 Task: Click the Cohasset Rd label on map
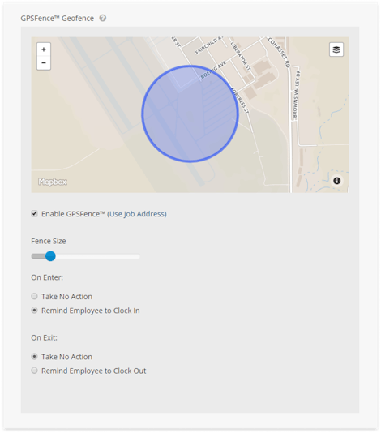[279, 53]
